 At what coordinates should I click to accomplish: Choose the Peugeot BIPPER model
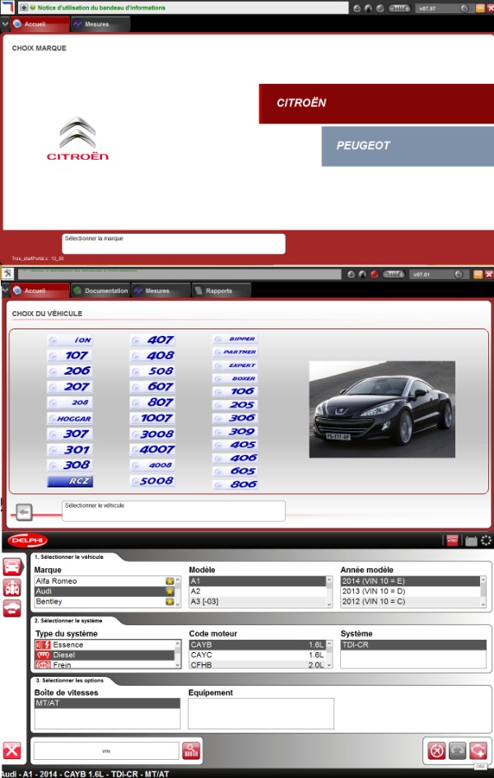point(235,339)
